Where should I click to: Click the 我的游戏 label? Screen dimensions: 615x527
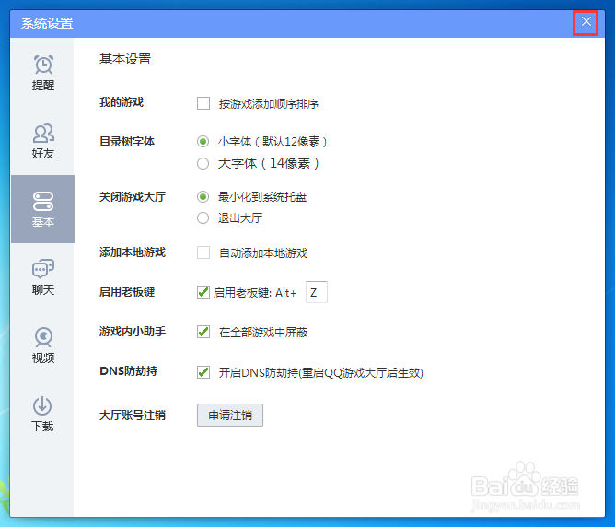point(122,102)
